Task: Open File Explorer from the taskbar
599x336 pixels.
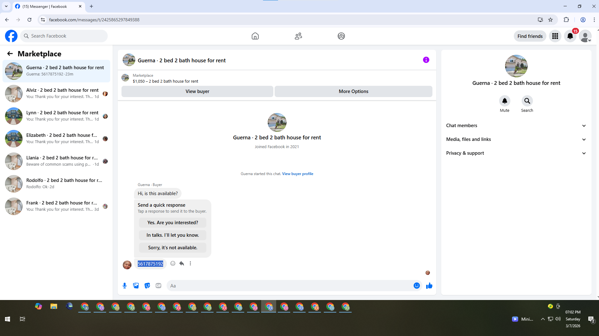Action: coord(54,307)
